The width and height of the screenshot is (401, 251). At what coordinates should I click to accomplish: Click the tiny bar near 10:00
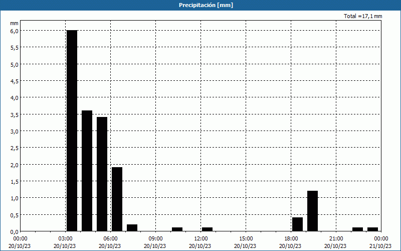(177, 229)
